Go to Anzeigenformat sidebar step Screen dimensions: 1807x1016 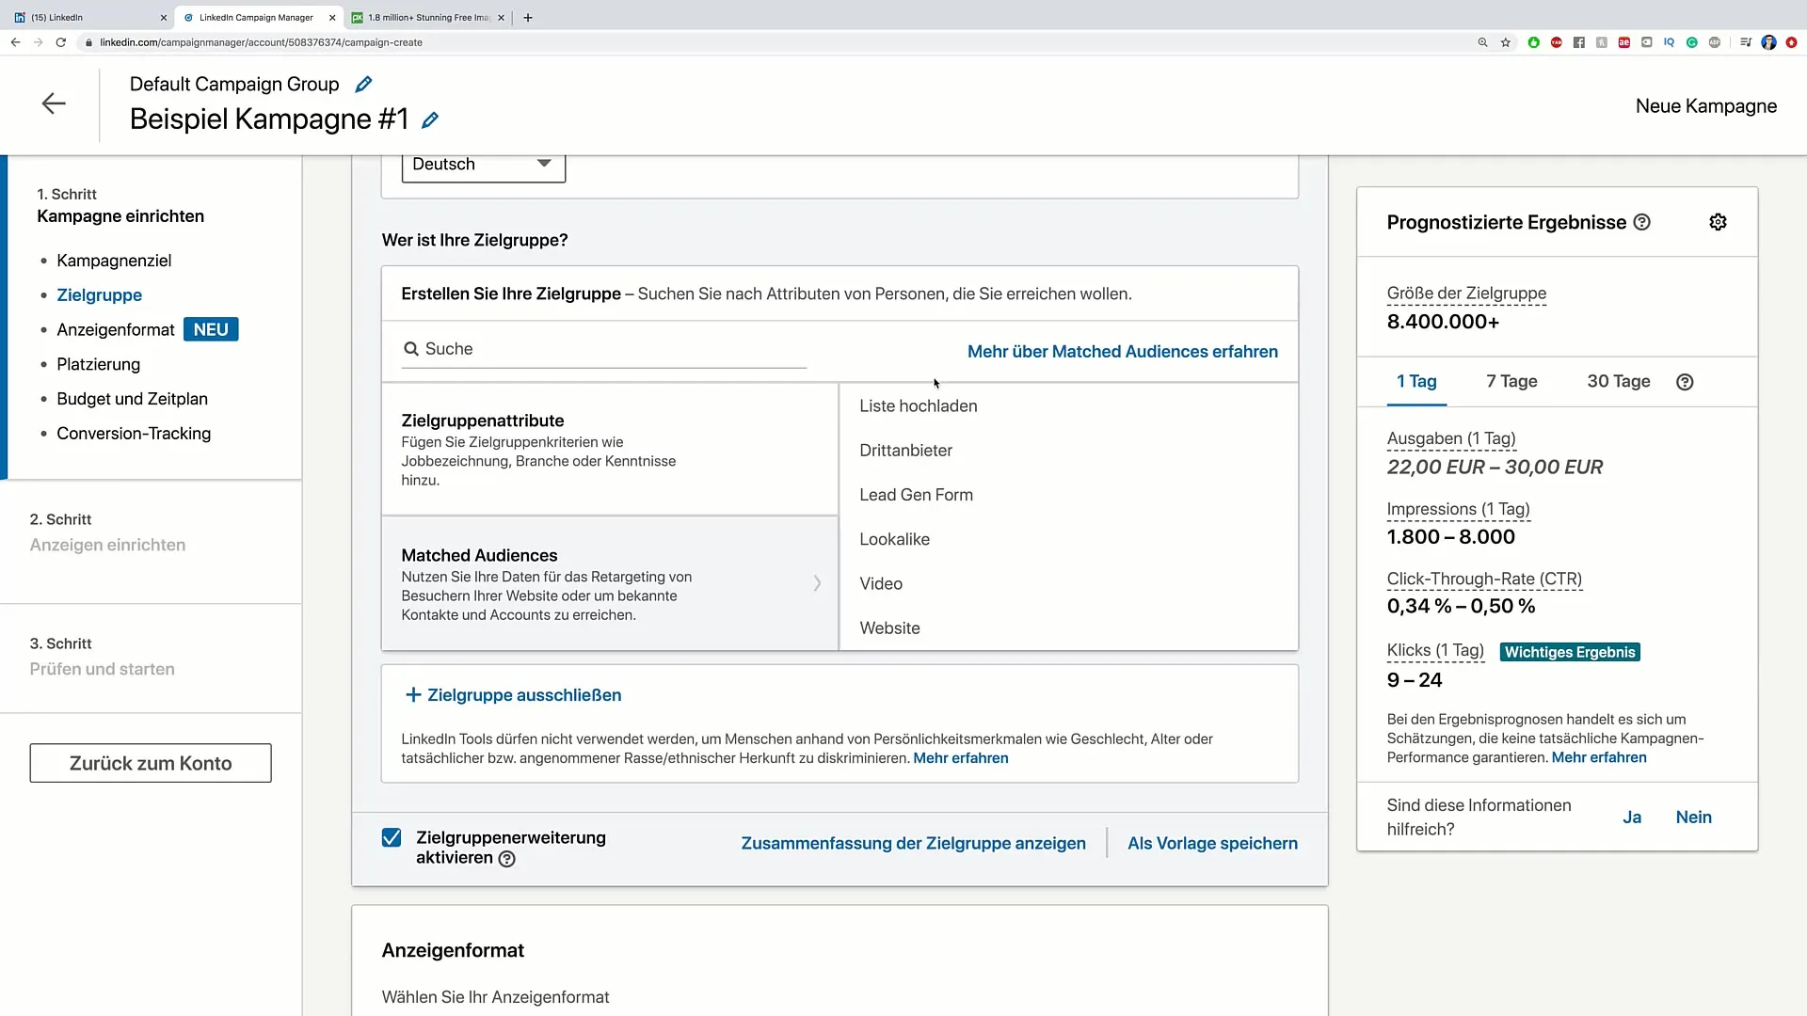coord(116,330)
